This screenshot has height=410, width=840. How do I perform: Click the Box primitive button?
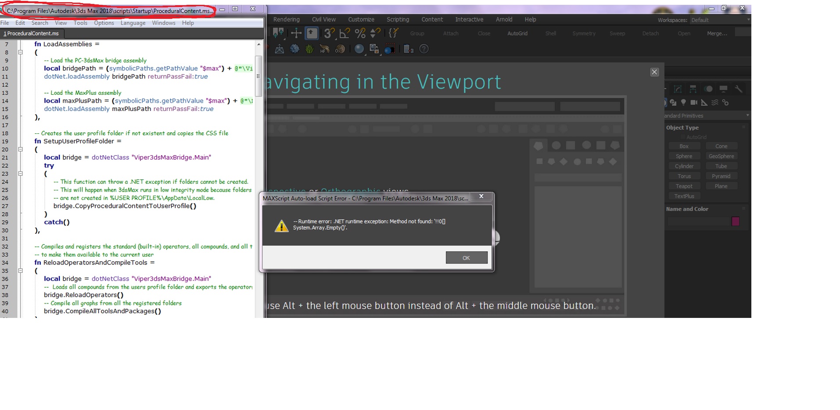684,146
